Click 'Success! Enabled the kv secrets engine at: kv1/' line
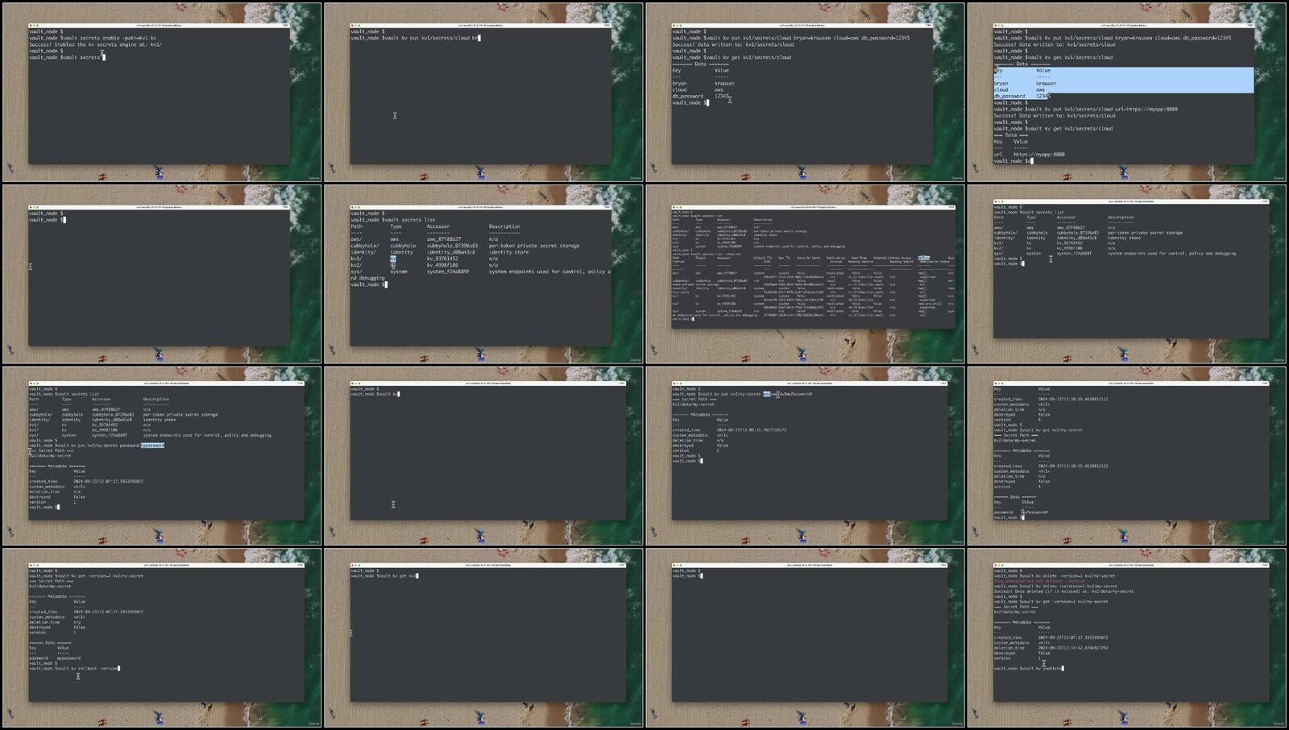Screen dimensions: 1289x730 96,44
